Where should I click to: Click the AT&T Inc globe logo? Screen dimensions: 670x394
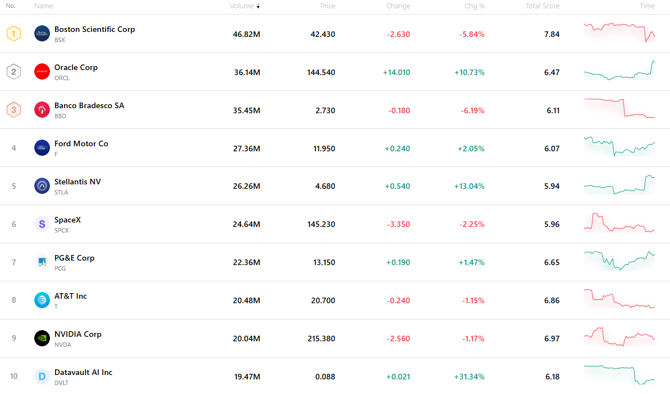coord(42,300)
